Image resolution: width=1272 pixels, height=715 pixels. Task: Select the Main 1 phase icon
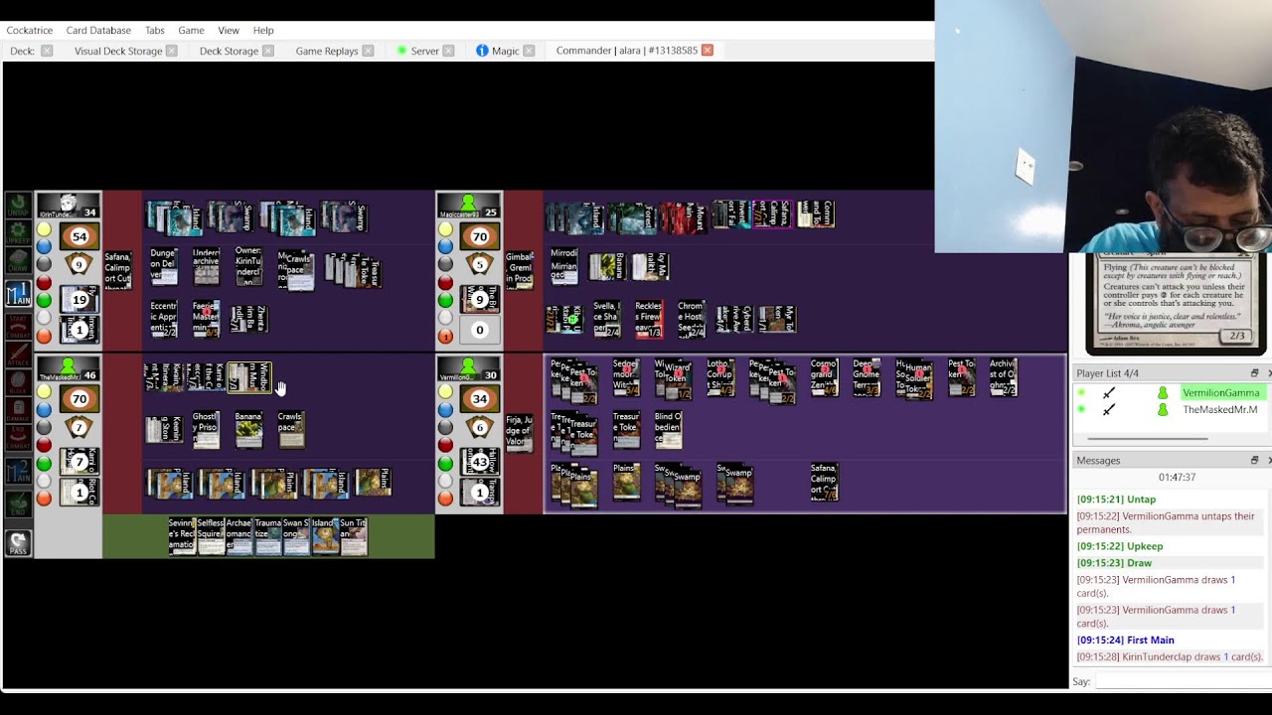pos(18,294)
